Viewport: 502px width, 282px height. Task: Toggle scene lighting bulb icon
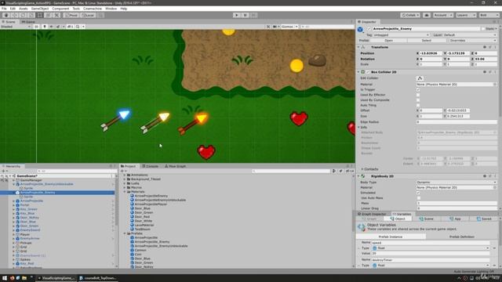coord(45,27)
